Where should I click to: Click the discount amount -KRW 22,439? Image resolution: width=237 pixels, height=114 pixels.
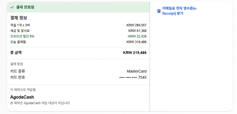pos(137,36)
